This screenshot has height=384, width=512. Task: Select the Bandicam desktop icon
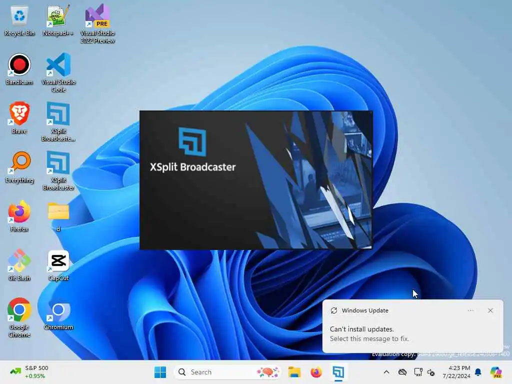coord(19,69)
